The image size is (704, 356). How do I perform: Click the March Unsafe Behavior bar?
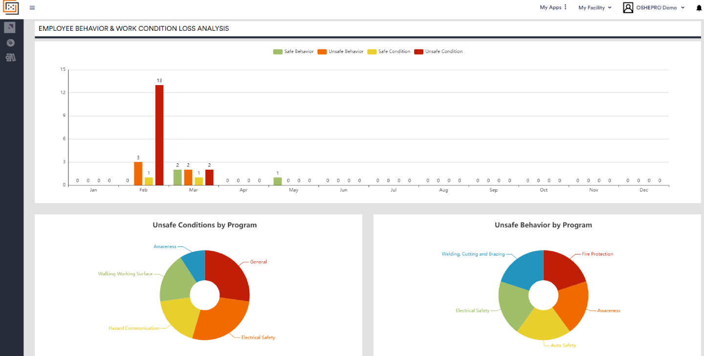[x=188, y=177]
